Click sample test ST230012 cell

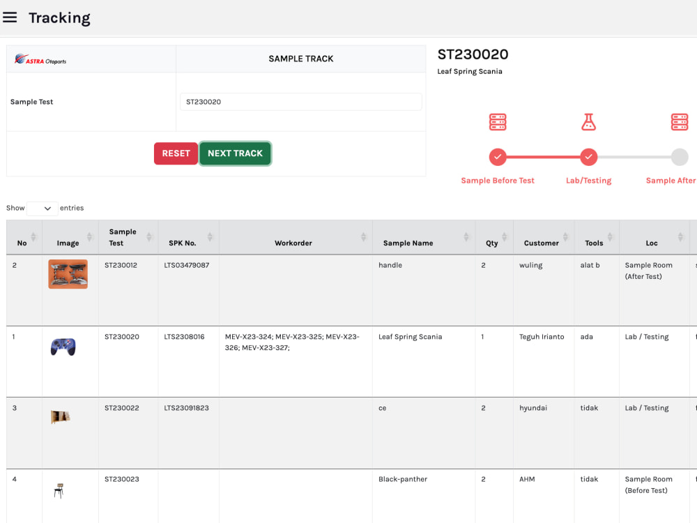[x=121, y=265]
